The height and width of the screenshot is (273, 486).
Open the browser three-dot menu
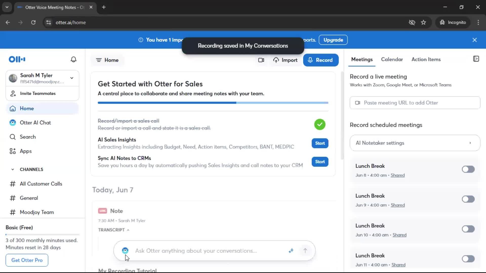click(x=478, y=22)
